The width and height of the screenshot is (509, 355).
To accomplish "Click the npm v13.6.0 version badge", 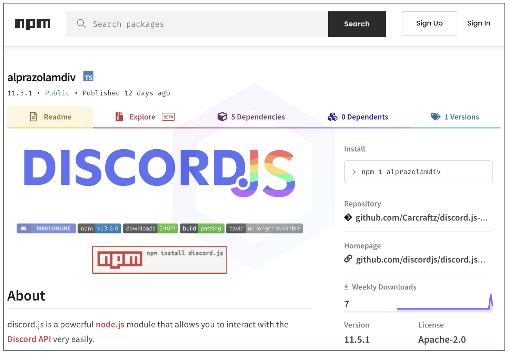I will pos(99,229).
